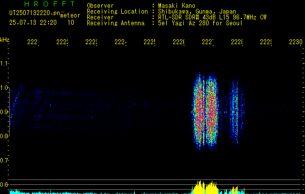Click the word meteor

click(70, 16)
